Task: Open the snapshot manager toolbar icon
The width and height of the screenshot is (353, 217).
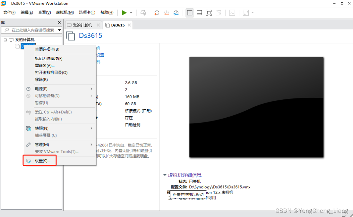Action: point(176,13)
